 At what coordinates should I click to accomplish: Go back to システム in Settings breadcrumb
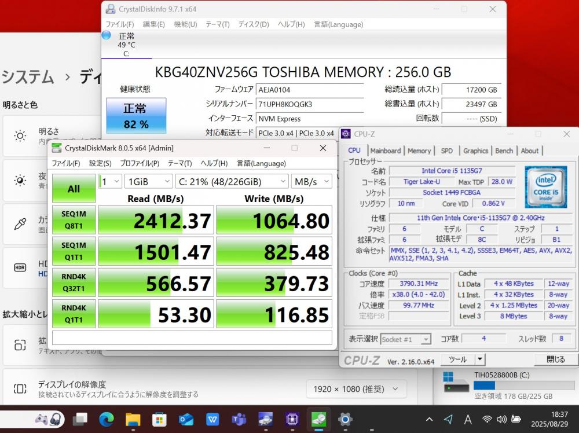coord(28,77)
